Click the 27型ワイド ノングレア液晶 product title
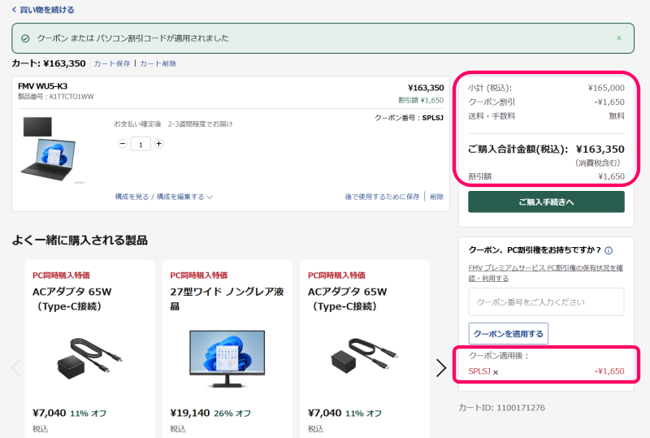The width and height of the screenshot is (650, 438). [x=227, y=299]
